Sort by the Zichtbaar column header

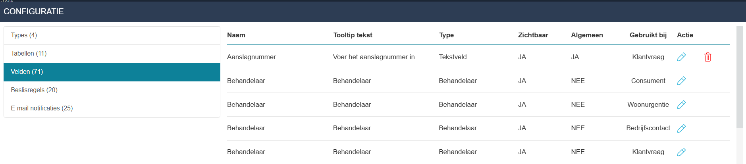click(x=533, y=35)
